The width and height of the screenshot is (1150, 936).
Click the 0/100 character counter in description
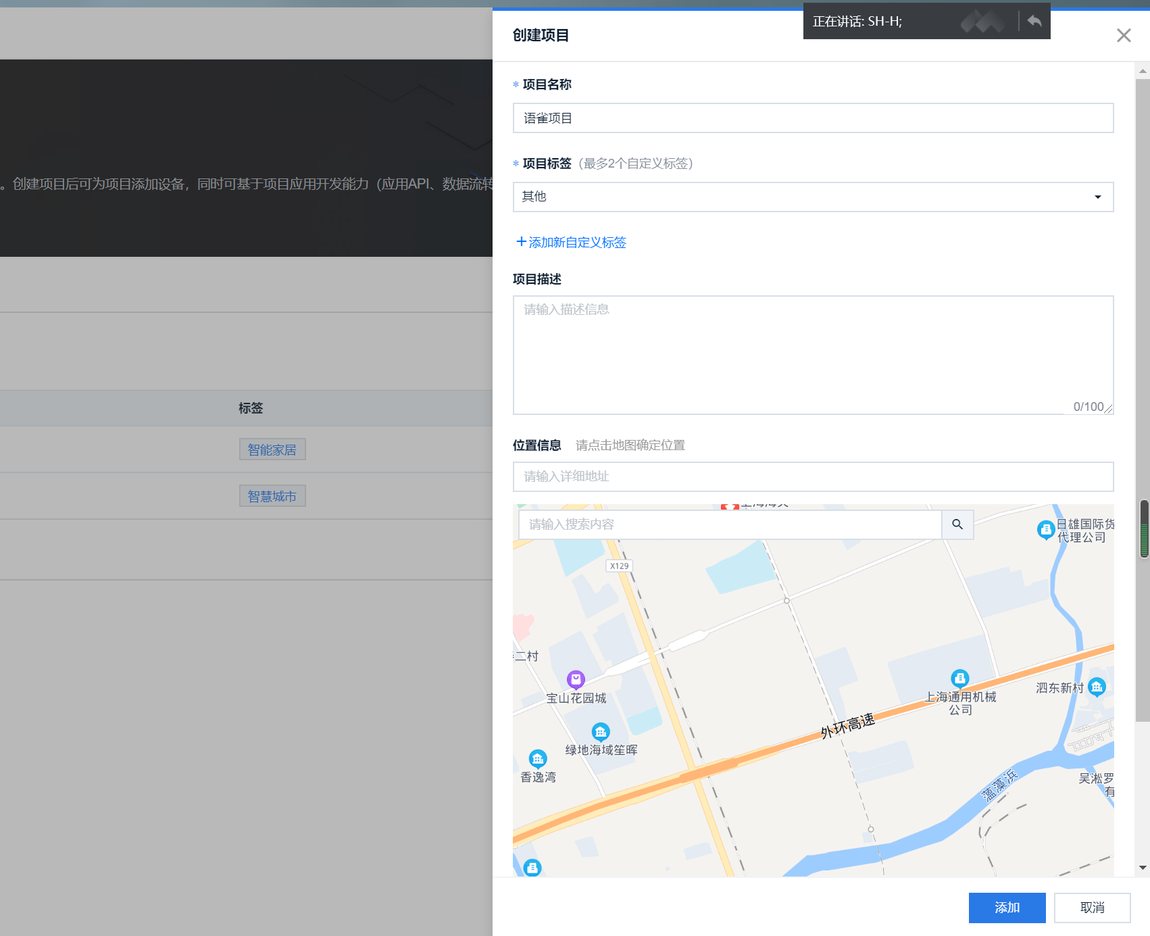(1088, 406)
